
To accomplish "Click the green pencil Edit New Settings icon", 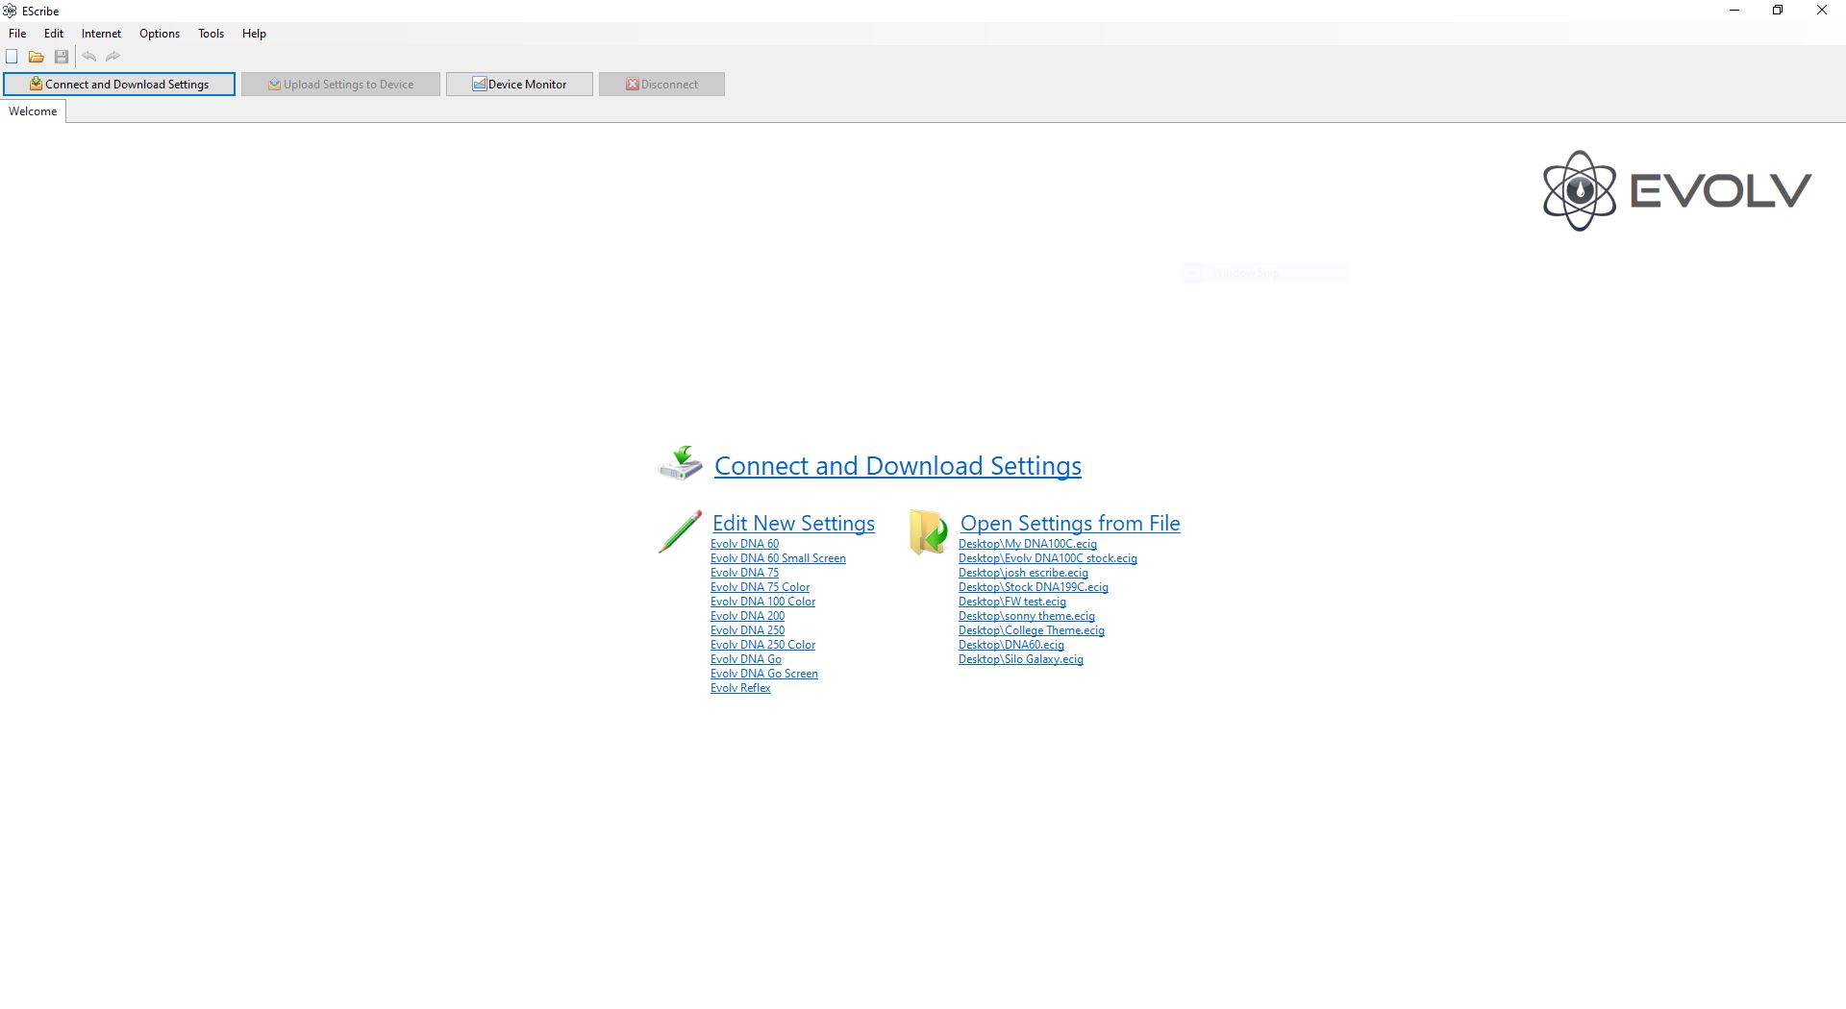I will pyautogui.click(x=680, y=531).
